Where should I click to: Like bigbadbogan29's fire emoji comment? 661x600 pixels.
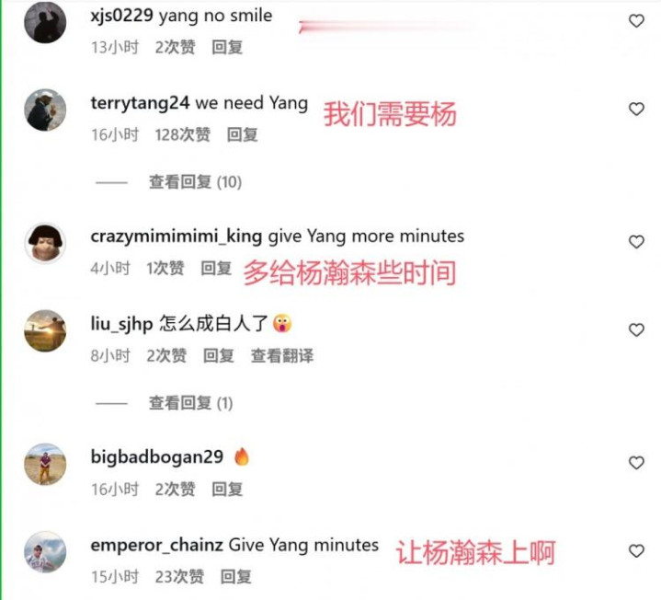pos(636,463)
